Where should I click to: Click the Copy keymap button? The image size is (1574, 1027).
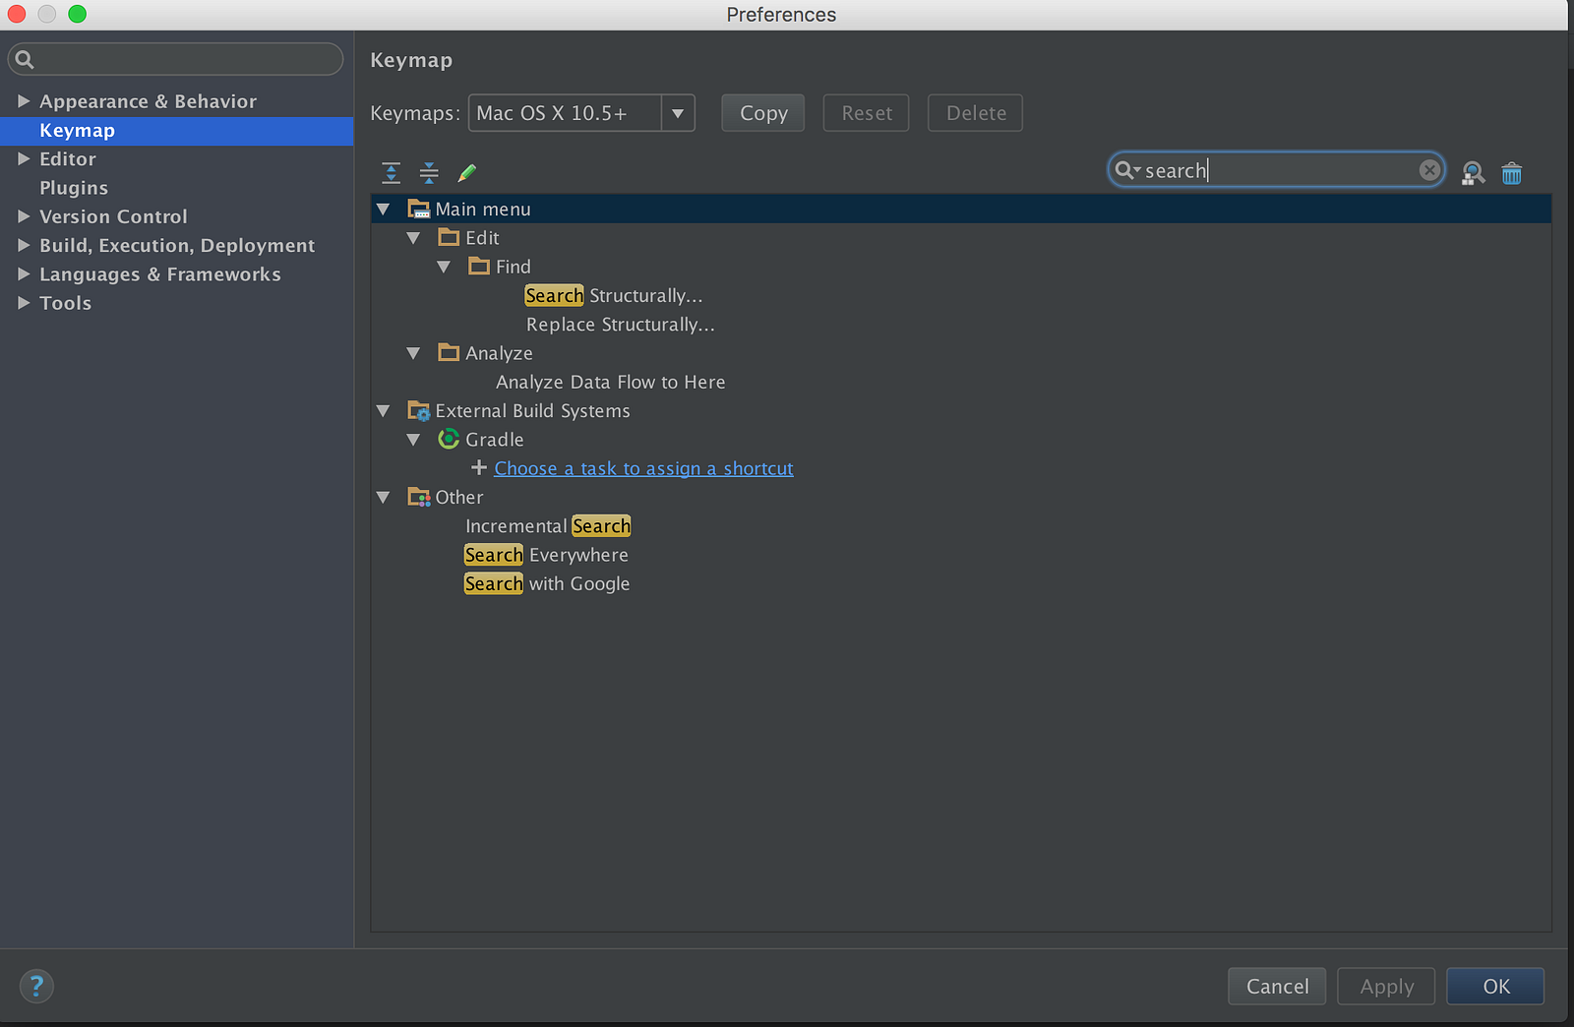click(762, 113)
